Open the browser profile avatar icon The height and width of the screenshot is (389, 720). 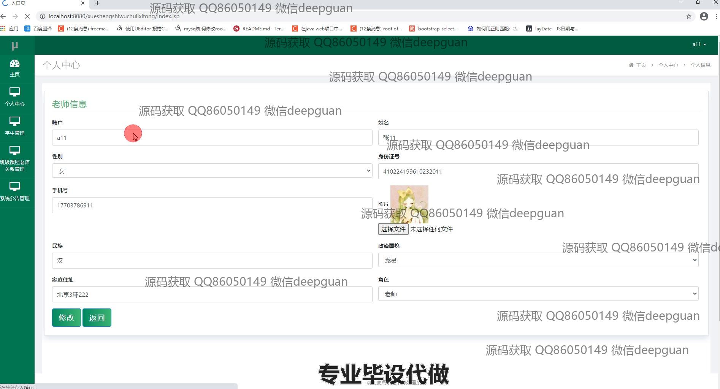(704, 16)
